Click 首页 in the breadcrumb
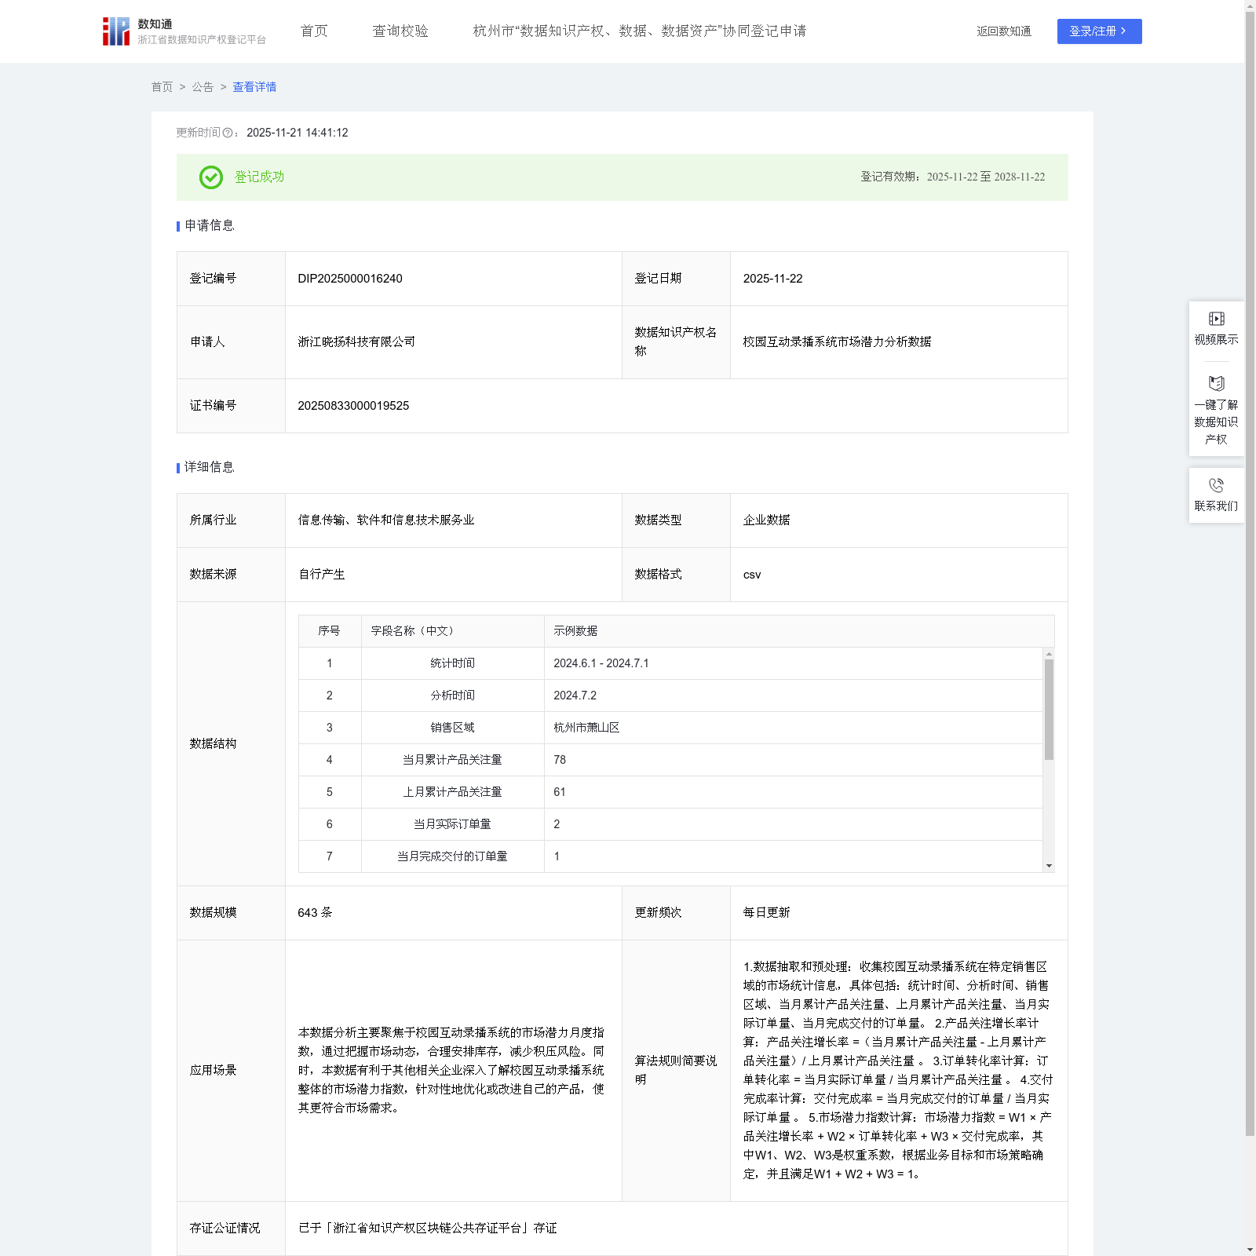 click(x=162, y=87)
